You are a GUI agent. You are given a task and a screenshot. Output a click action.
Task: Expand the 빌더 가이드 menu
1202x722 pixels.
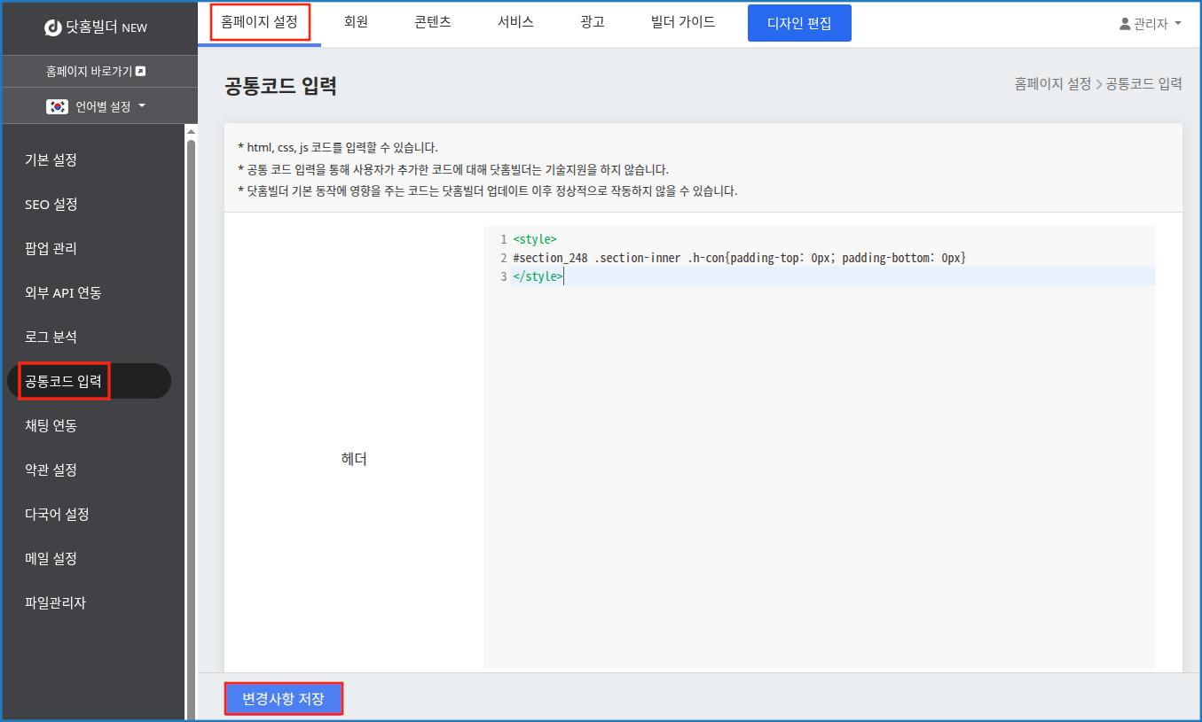point(681,21)
